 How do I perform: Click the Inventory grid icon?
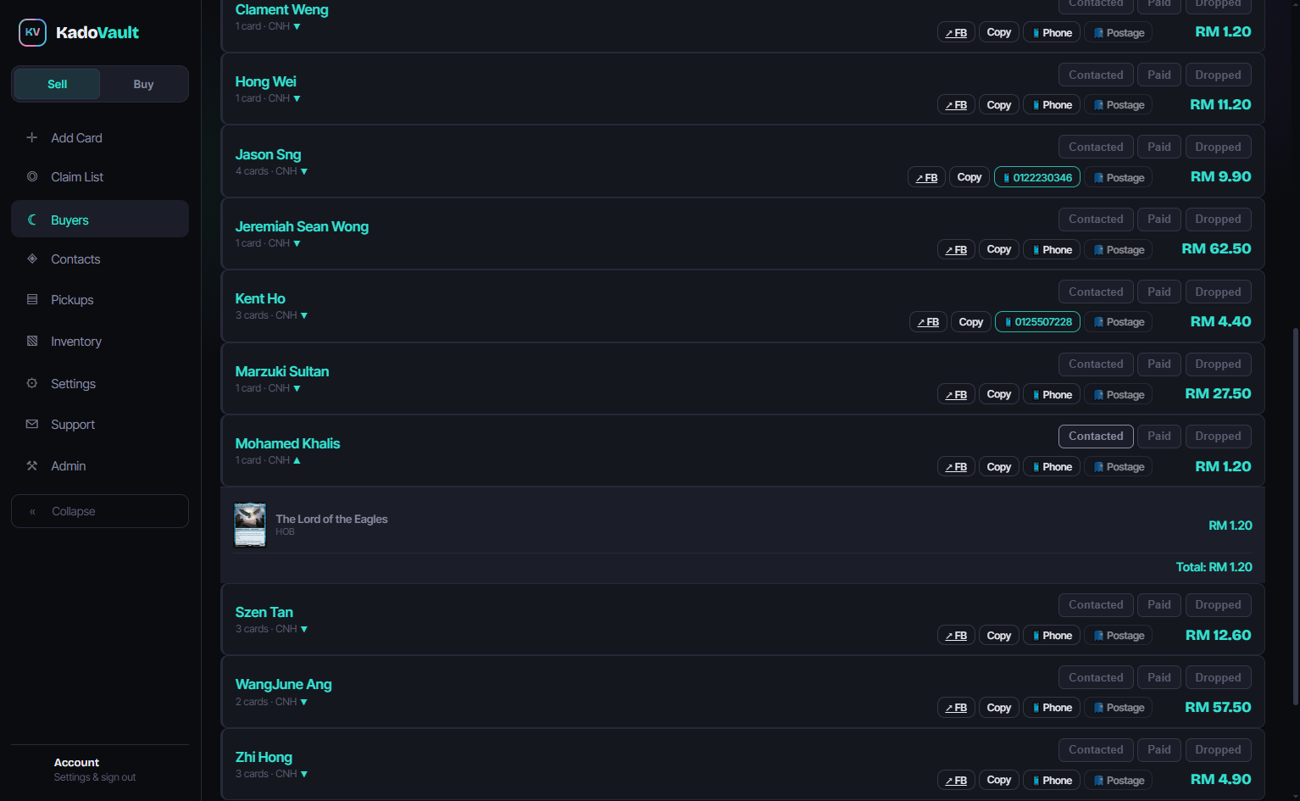click(32, 341)
